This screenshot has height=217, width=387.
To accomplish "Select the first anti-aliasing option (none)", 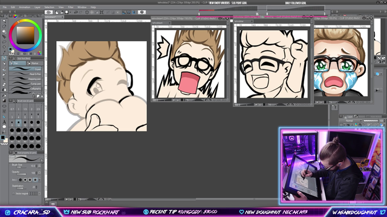I will (x=21, y=180).
